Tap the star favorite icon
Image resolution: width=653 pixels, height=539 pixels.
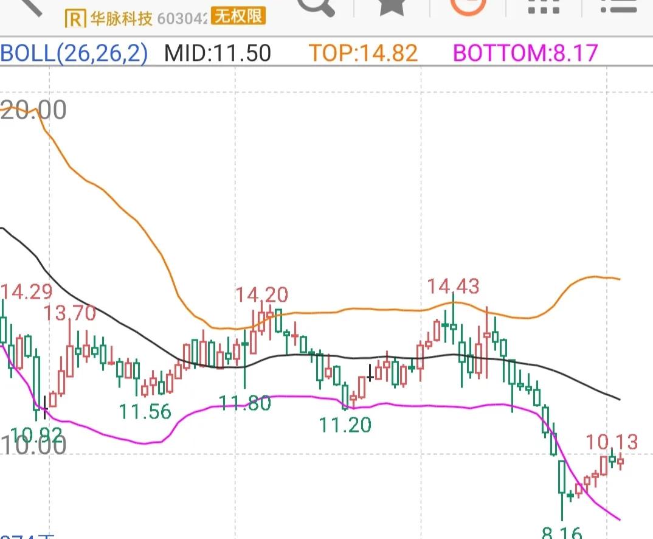click(392, 7)
